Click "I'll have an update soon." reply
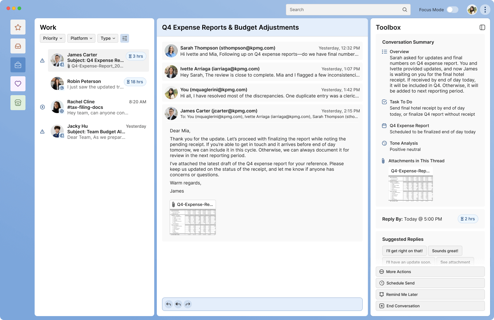Screen dimensions: 494x320 pos(408,262)
